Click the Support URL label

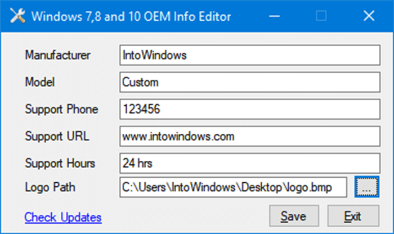click(57, 136)
